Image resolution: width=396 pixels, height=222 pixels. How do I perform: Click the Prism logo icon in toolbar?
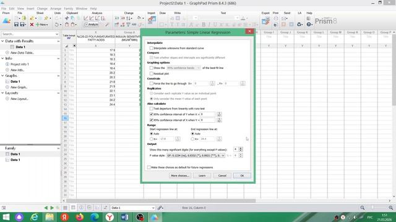tap(6, 20)
